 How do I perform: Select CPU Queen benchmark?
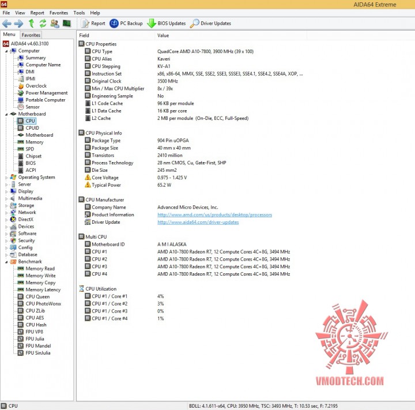click(37, 296)
